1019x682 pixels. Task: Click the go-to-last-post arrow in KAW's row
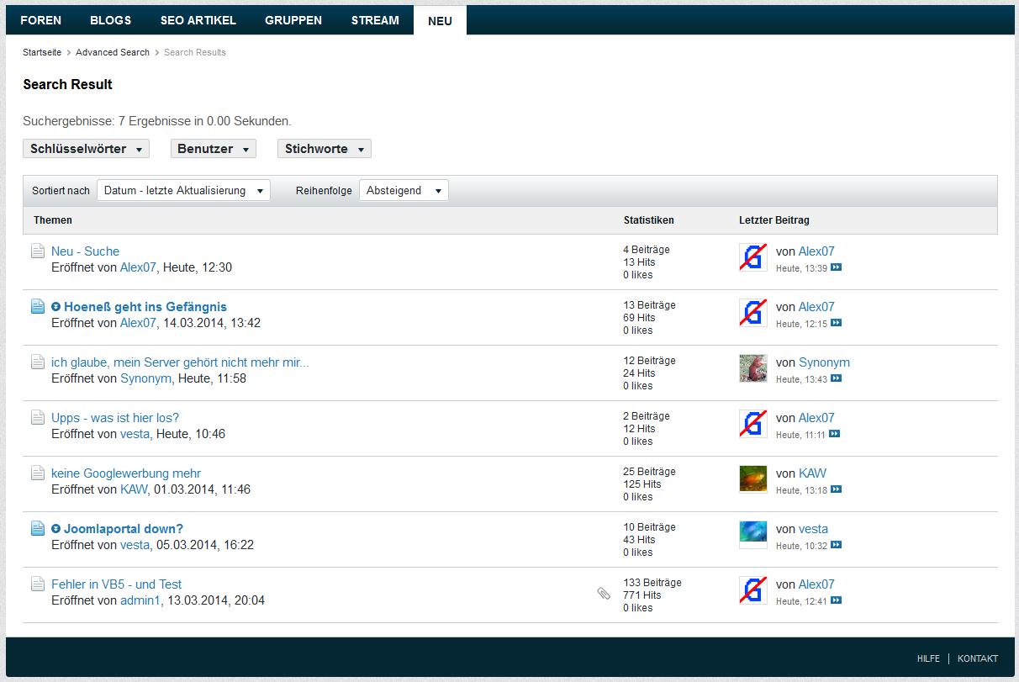pyautogui.click(x=836, y=489)
